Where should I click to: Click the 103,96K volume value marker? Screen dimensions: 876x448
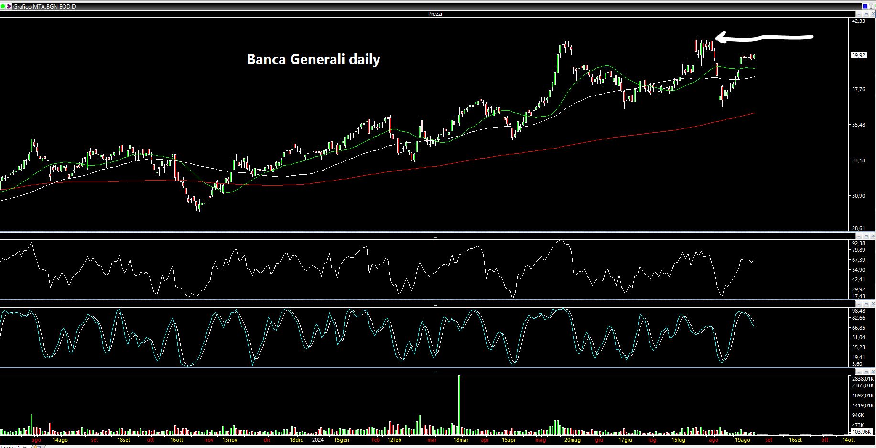tap(862, 432)
